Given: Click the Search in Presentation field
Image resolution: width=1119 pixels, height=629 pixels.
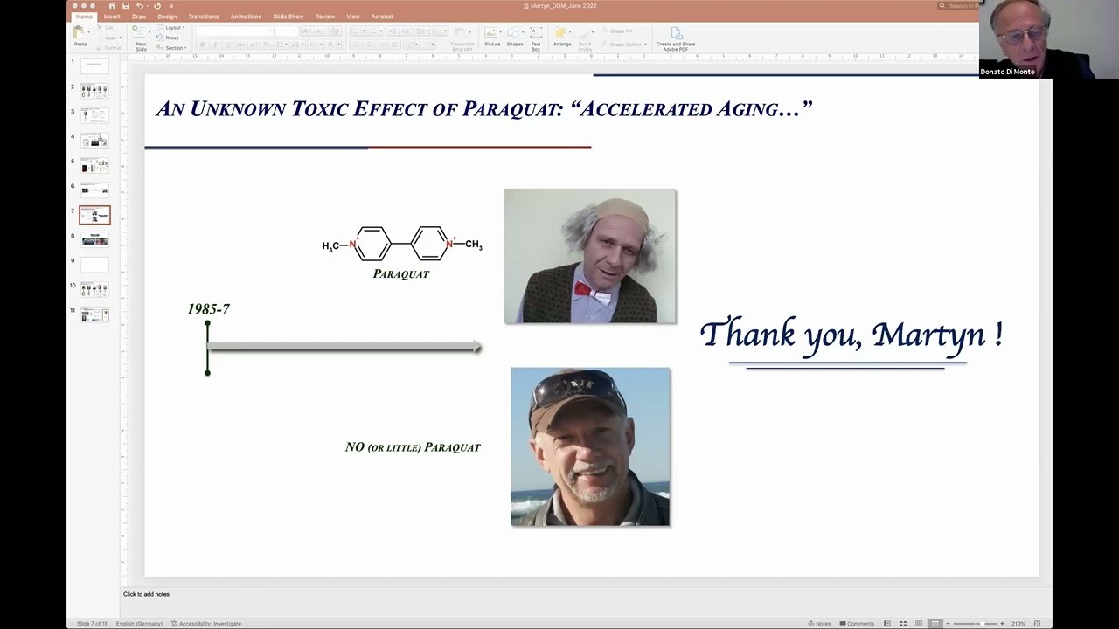Looking at the screenshot, I should 957,6.
